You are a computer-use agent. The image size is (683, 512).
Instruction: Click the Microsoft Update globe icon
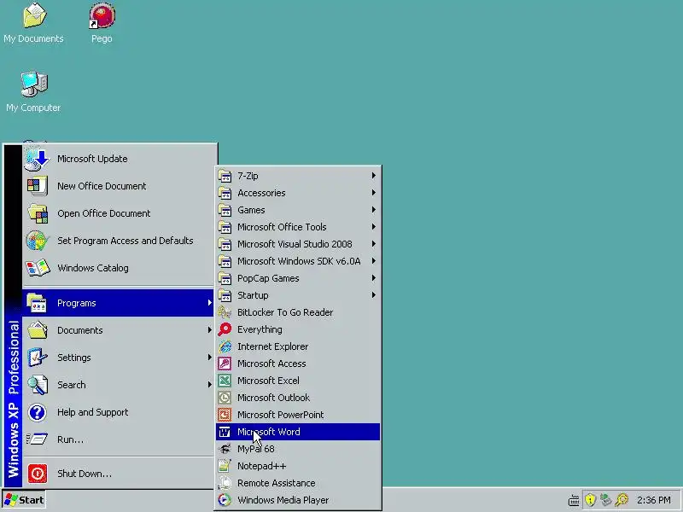point(37,159)
